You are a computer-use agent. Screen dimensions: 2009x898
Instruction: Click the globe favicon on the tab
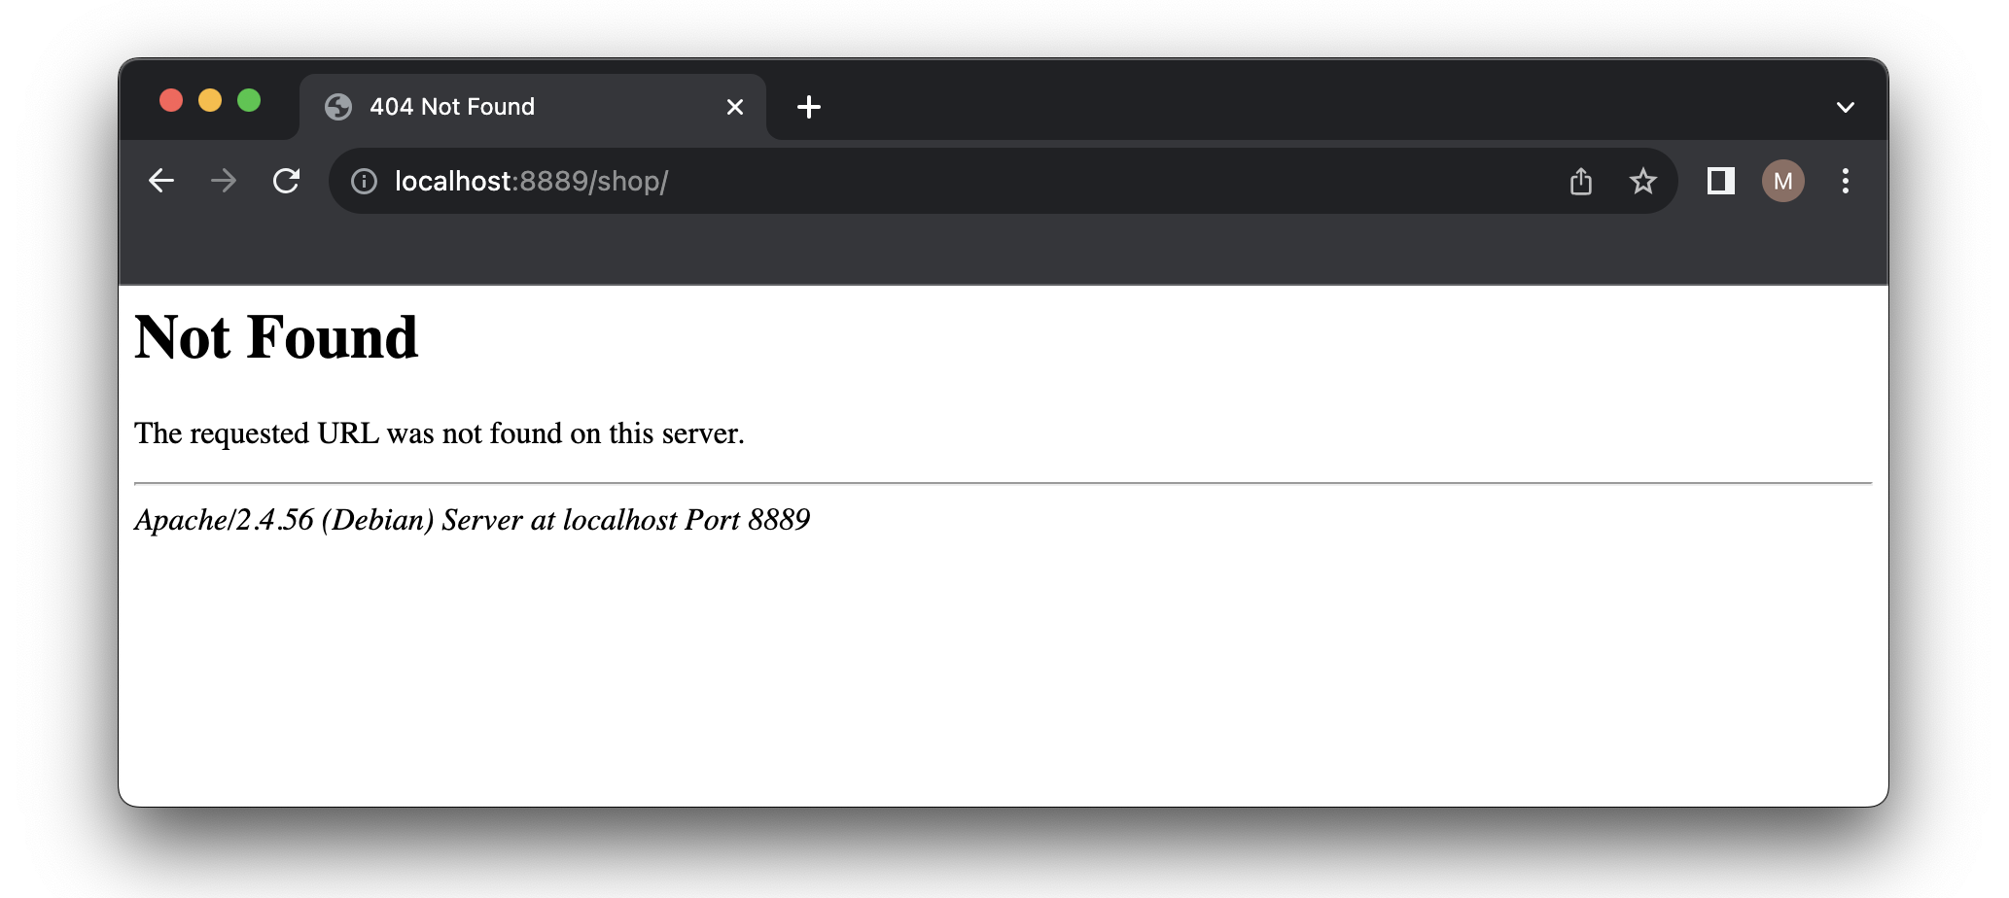click(x=337, y=107)
